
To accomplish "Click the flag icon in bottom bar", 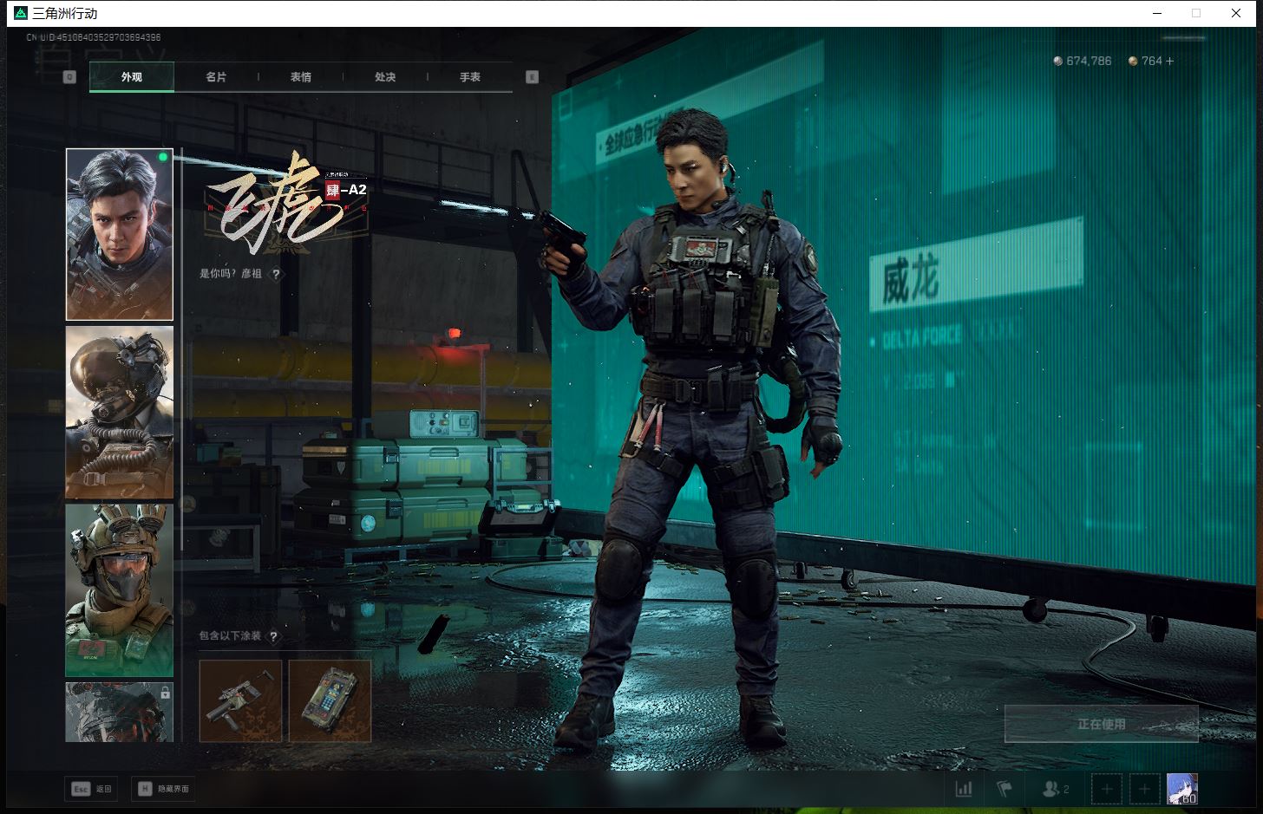I will click(1005, 789).
